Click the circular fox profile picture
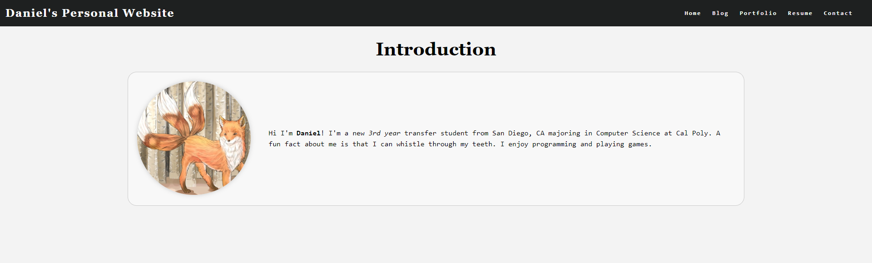The width and height of the screenshot is (872, 263). click(x=194, y=138)
